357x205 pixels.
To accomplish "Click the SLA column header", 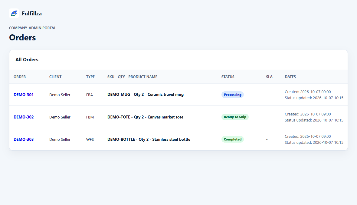I will tap(269, 77).
